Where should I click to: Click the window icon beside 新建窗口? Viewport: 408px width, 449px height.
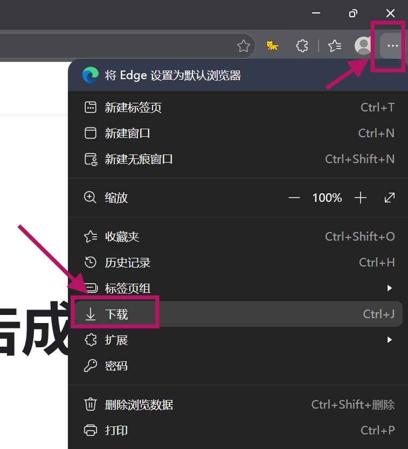point(91,133)
